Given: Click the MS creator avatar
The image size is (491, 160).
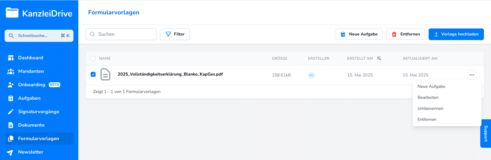Looking at the screenshot, I should (x=312, y=75).
